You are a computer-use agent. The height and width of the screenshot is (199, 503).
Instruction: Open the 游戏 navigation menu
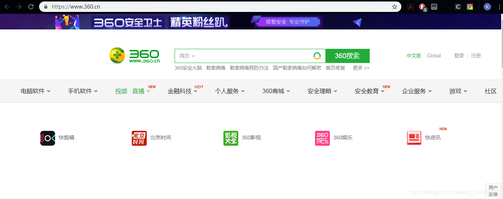point(458,91)
